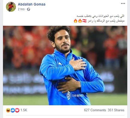
Task: Click the blue Like reaction icon
Action: 13,110
